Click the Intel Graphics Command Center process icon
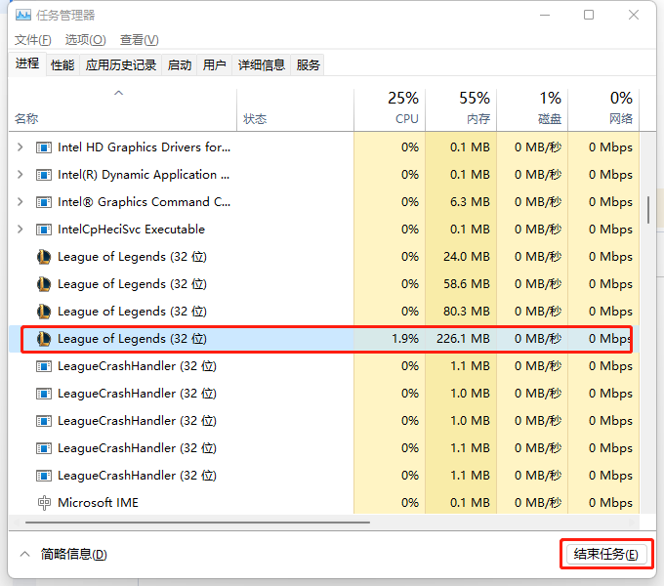 click(44, 202)
